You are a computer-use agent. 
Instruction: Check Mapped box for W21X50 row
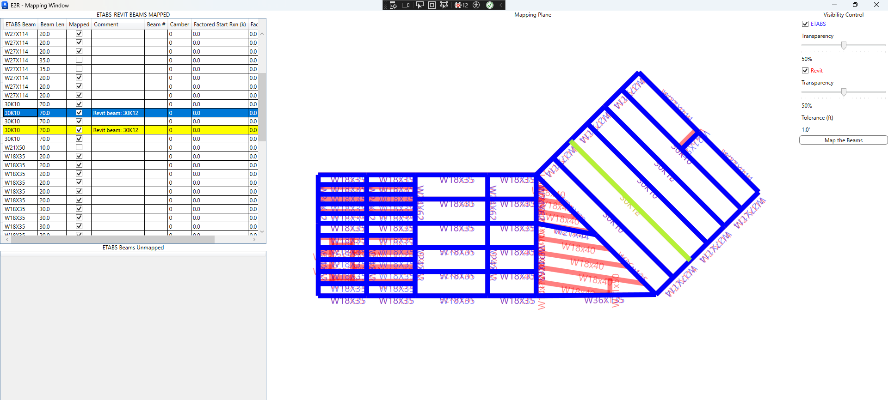coord(79,147)
